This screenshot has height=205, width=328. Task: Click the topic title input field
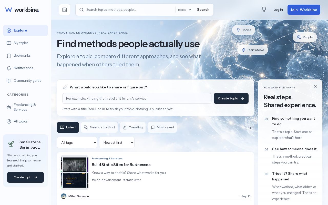coord(137,98)
